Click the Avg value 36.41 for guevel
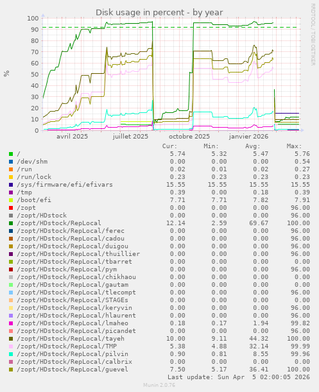 [259, 370]
